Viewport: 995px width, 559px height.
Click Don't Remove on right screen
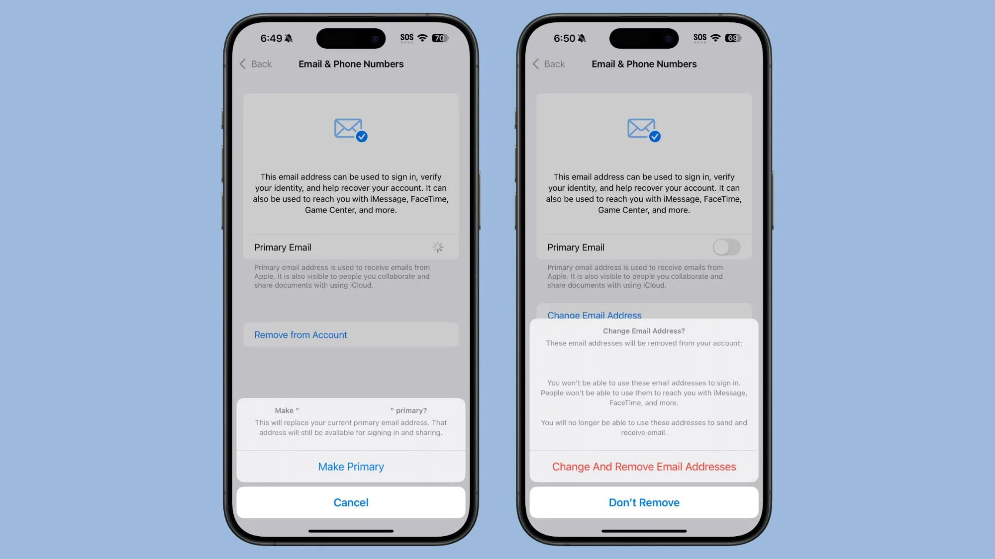pos(644,502)
